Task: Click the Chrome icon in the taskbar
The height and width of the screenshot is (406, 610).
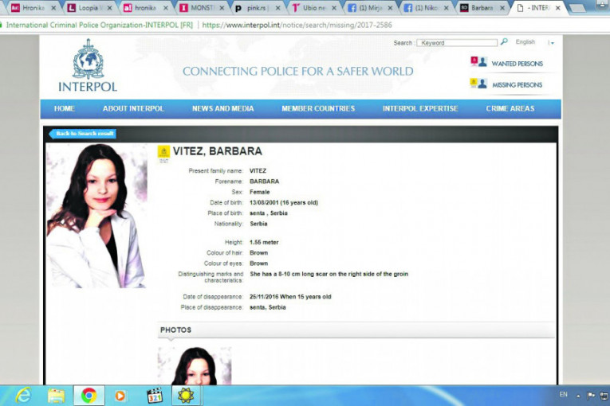Action: point(89,395)
